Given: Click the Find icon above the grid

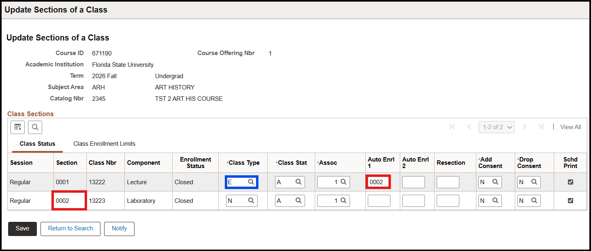Looking at the screenshot, I should point(35,127).
